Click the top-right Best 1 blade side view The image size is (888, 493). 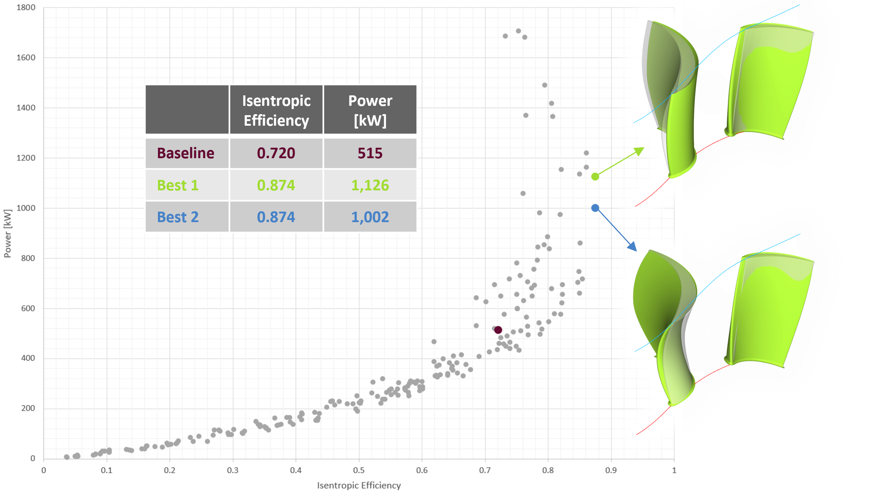coord(769,81)
